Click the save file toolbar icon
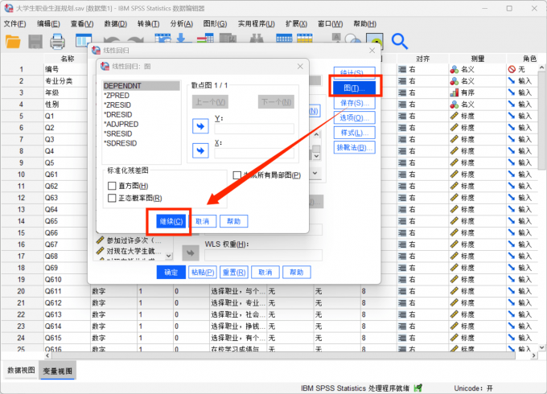The width and height of the screenshot is (547, 394). (36, 41)
